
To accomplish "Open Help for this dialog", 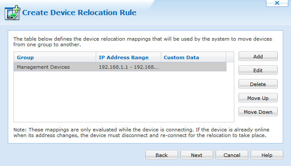I will (267, 155).
